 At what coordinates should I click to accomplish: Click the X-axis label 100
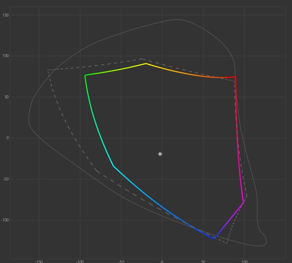tap(244, 261)
